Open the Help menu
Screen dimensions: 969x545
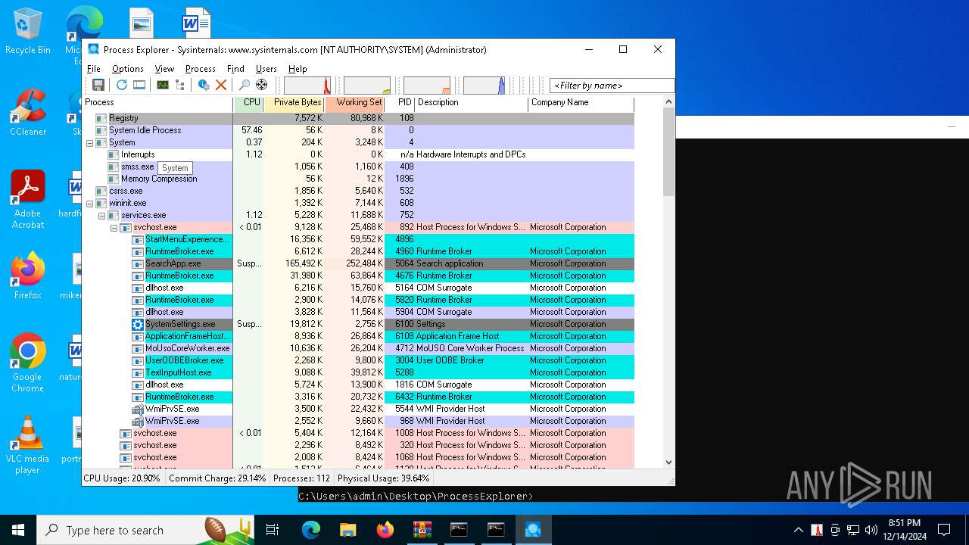tap(298, 69)
